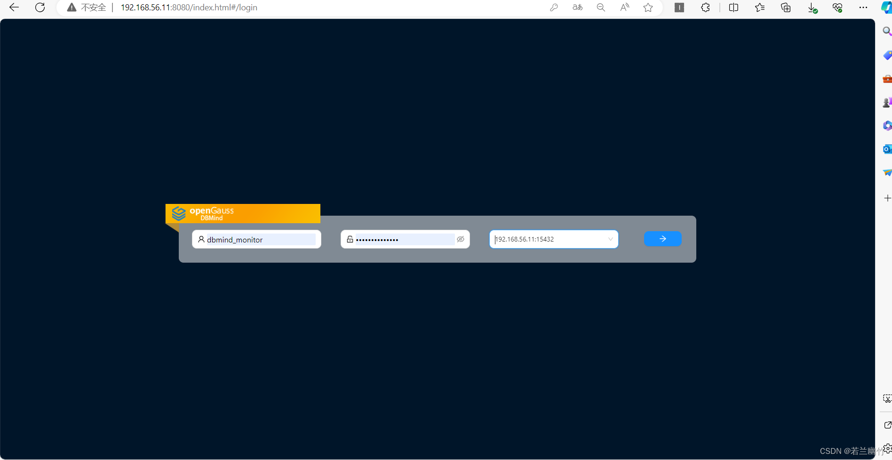Focus the password field
This screenshot has width=892, height=460.
pyautogui.click(x=405, y=239)
